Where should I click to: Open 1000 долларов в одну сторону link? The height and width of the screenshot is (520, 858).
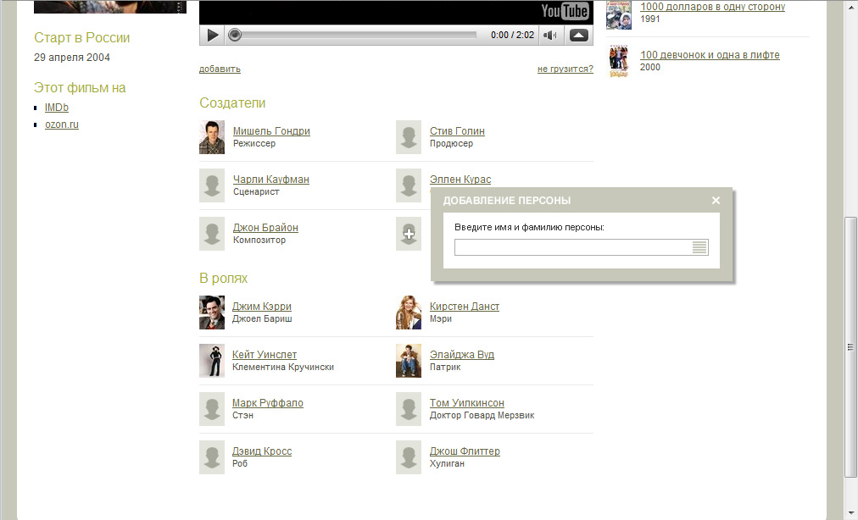[x=712, y=7]
